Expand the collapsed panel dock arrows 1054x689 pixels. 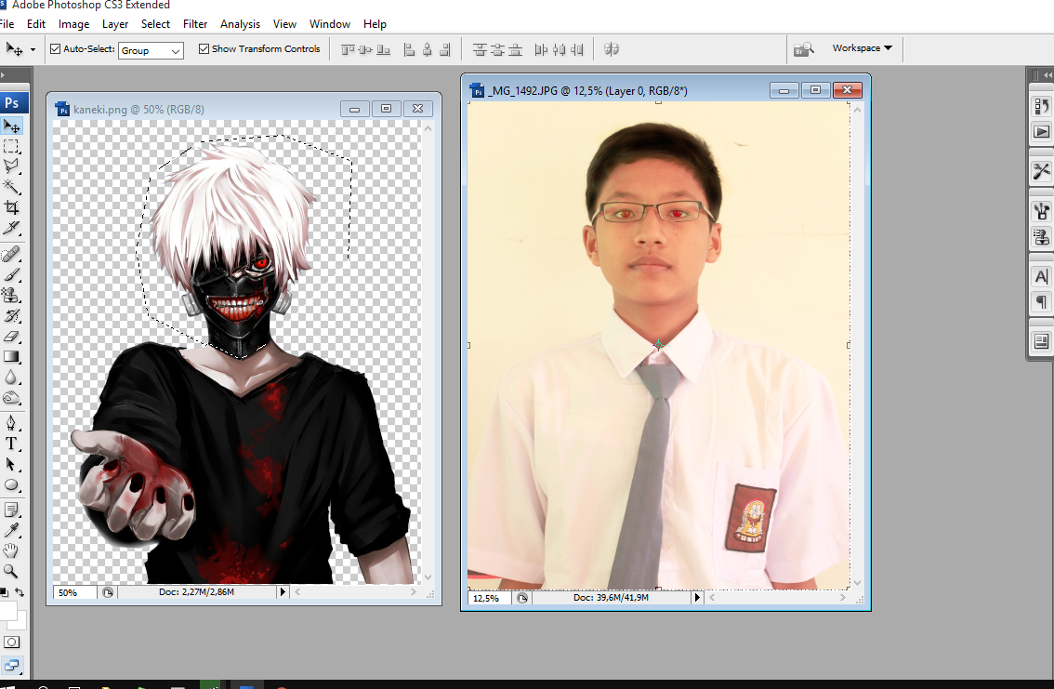pos(1047,75)
